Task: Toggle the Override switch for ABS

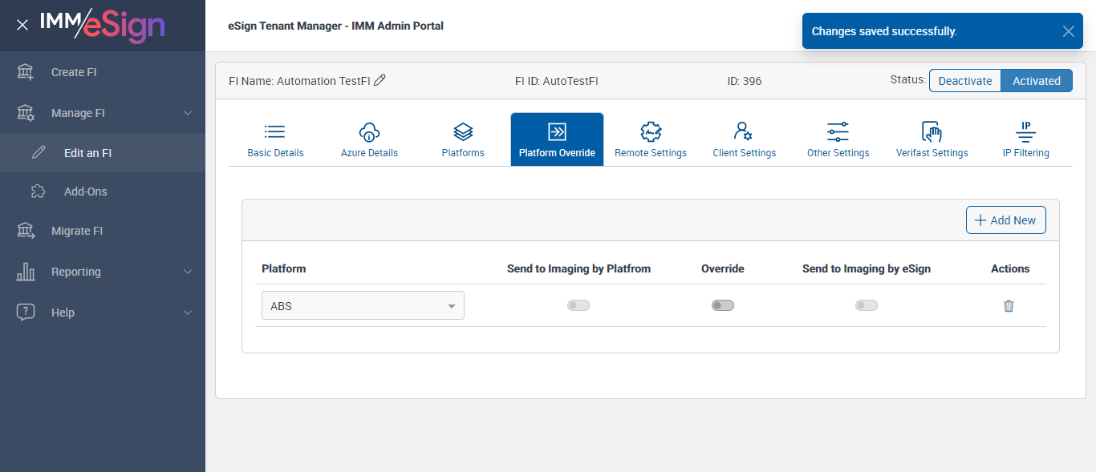Action: 722,305
